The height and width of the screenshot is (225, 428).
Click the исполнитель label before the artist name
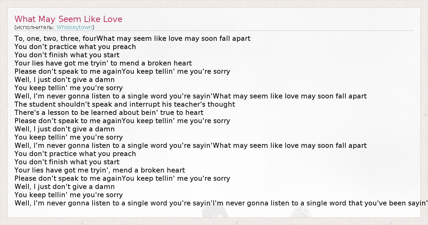pyautogui.click(x=35, y=27)
